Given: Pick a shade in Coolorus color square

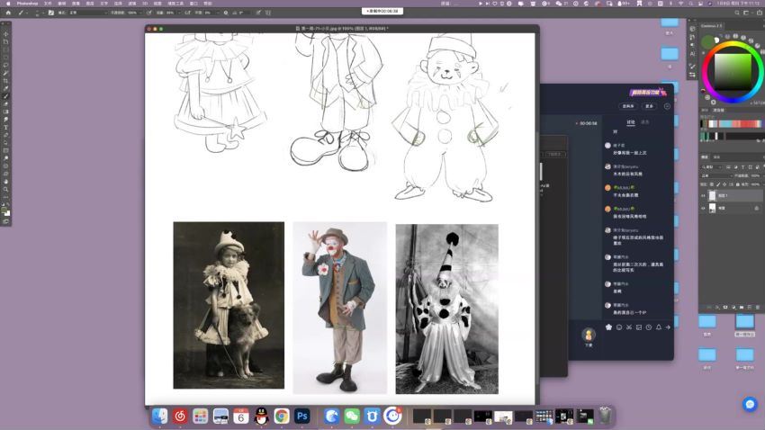Looking at the screenshot, I should tap(733, 72).
